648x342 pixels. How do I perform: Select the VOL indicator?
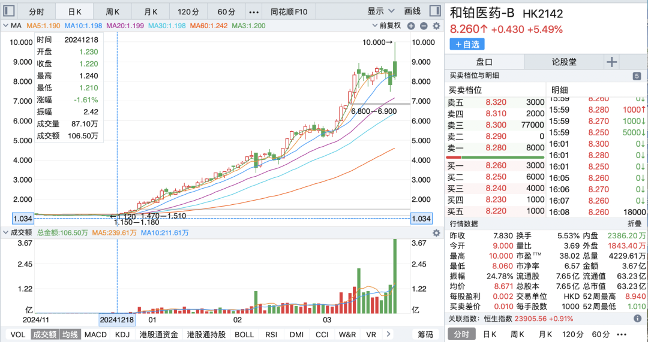(17, 334)
